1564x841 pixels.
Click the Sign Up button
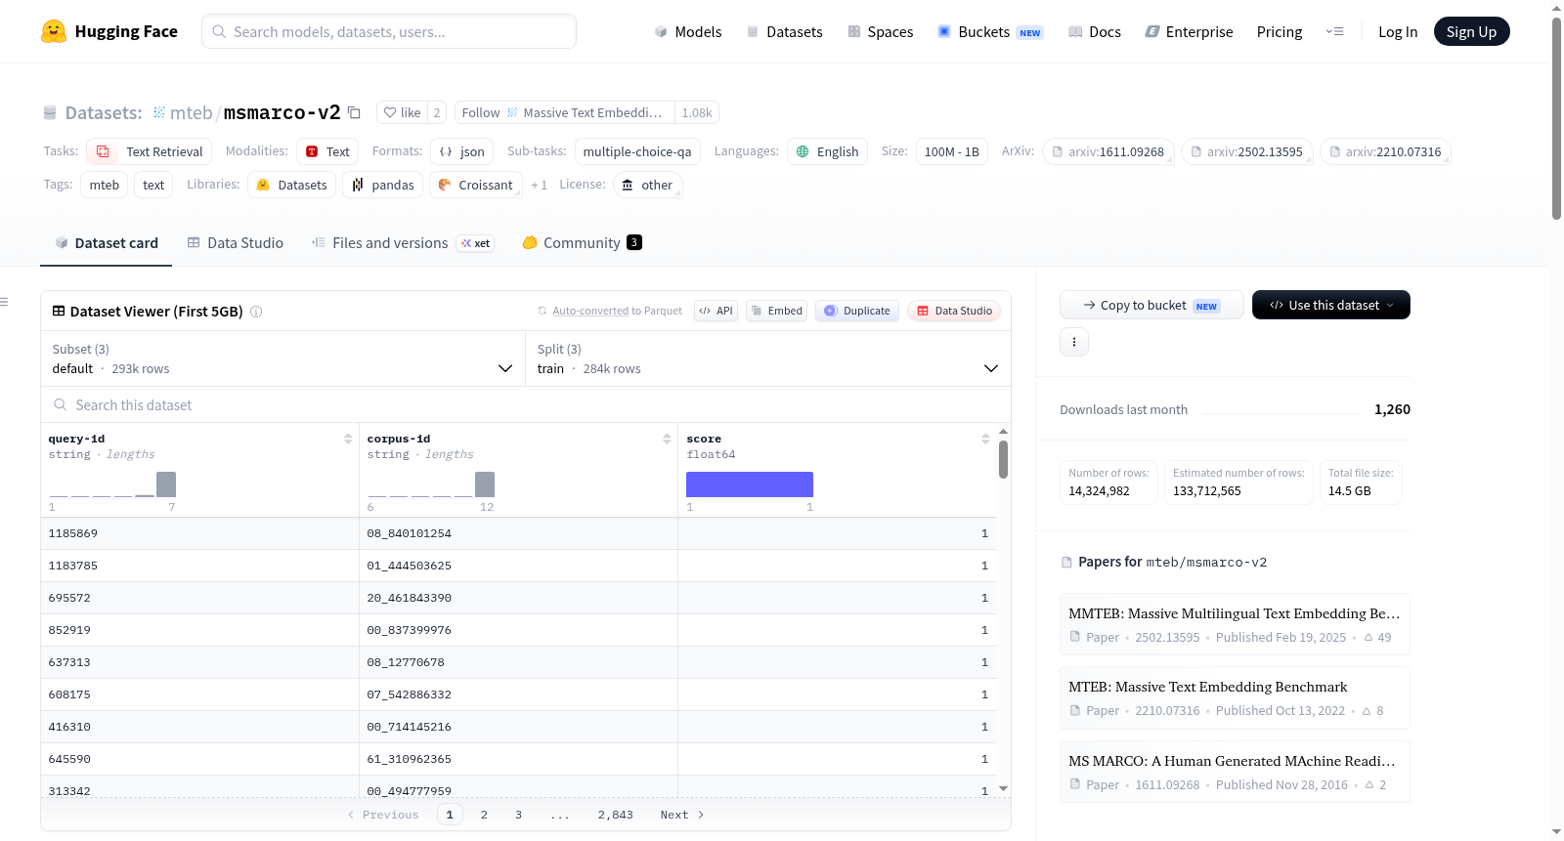point(1471,31)
